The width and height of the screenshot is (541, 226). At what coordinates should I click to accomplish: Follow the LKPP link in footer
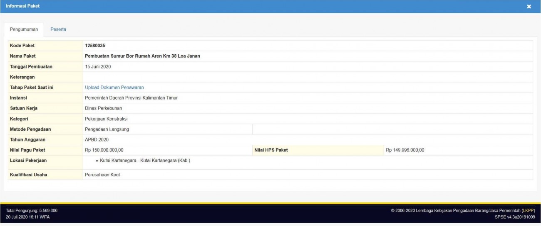click(528, 211)
